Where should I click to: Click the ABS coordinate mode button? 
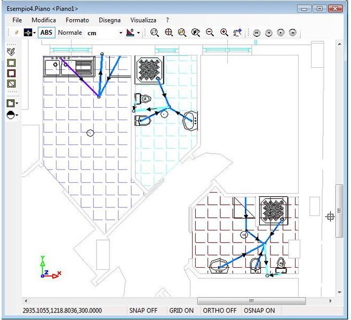tap(47, 33)
